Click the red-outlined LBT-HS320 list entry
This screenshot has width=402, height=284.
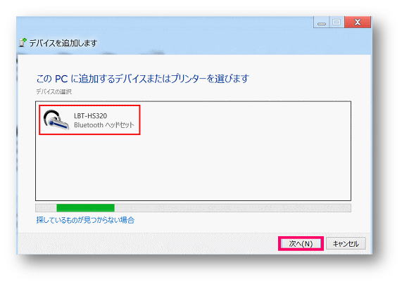tap(89, 120)
